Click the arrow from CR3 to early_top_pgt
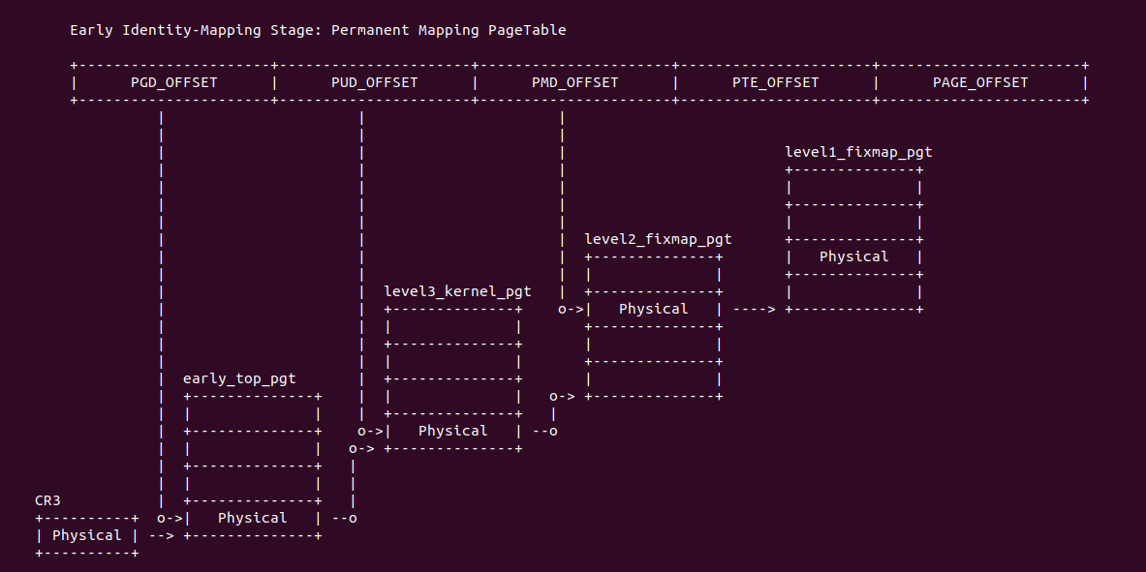The height and width of the screenshot is (572, 1146). [x=161, y=535]
